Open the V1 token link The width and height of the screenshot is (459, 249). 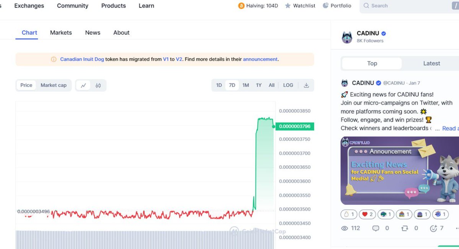(x=166, y=59)
